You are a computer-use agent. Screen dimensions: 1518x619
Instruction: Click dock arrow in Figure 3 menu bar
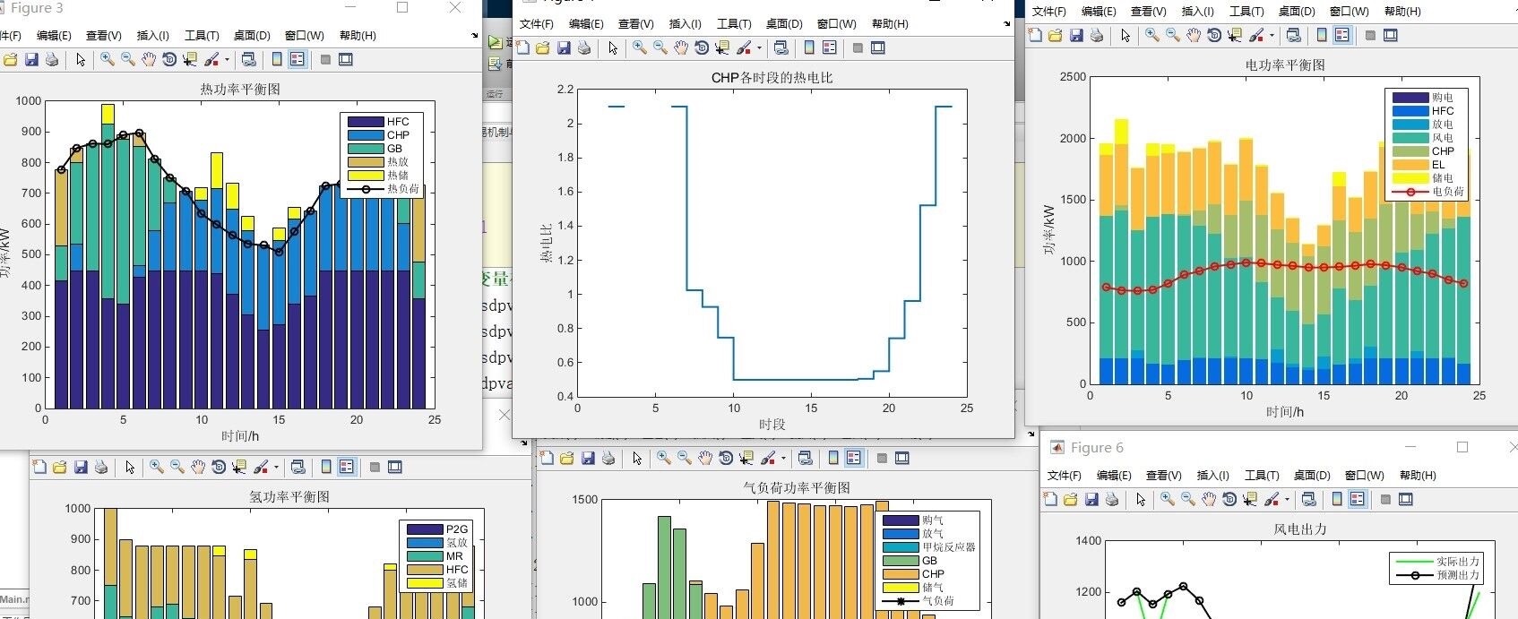point(474,36)
